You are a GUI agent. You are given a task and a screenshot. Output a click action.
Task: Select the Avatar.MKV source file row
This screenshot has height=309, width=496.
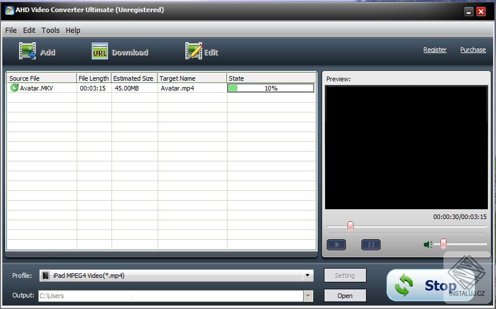[161, 88]
